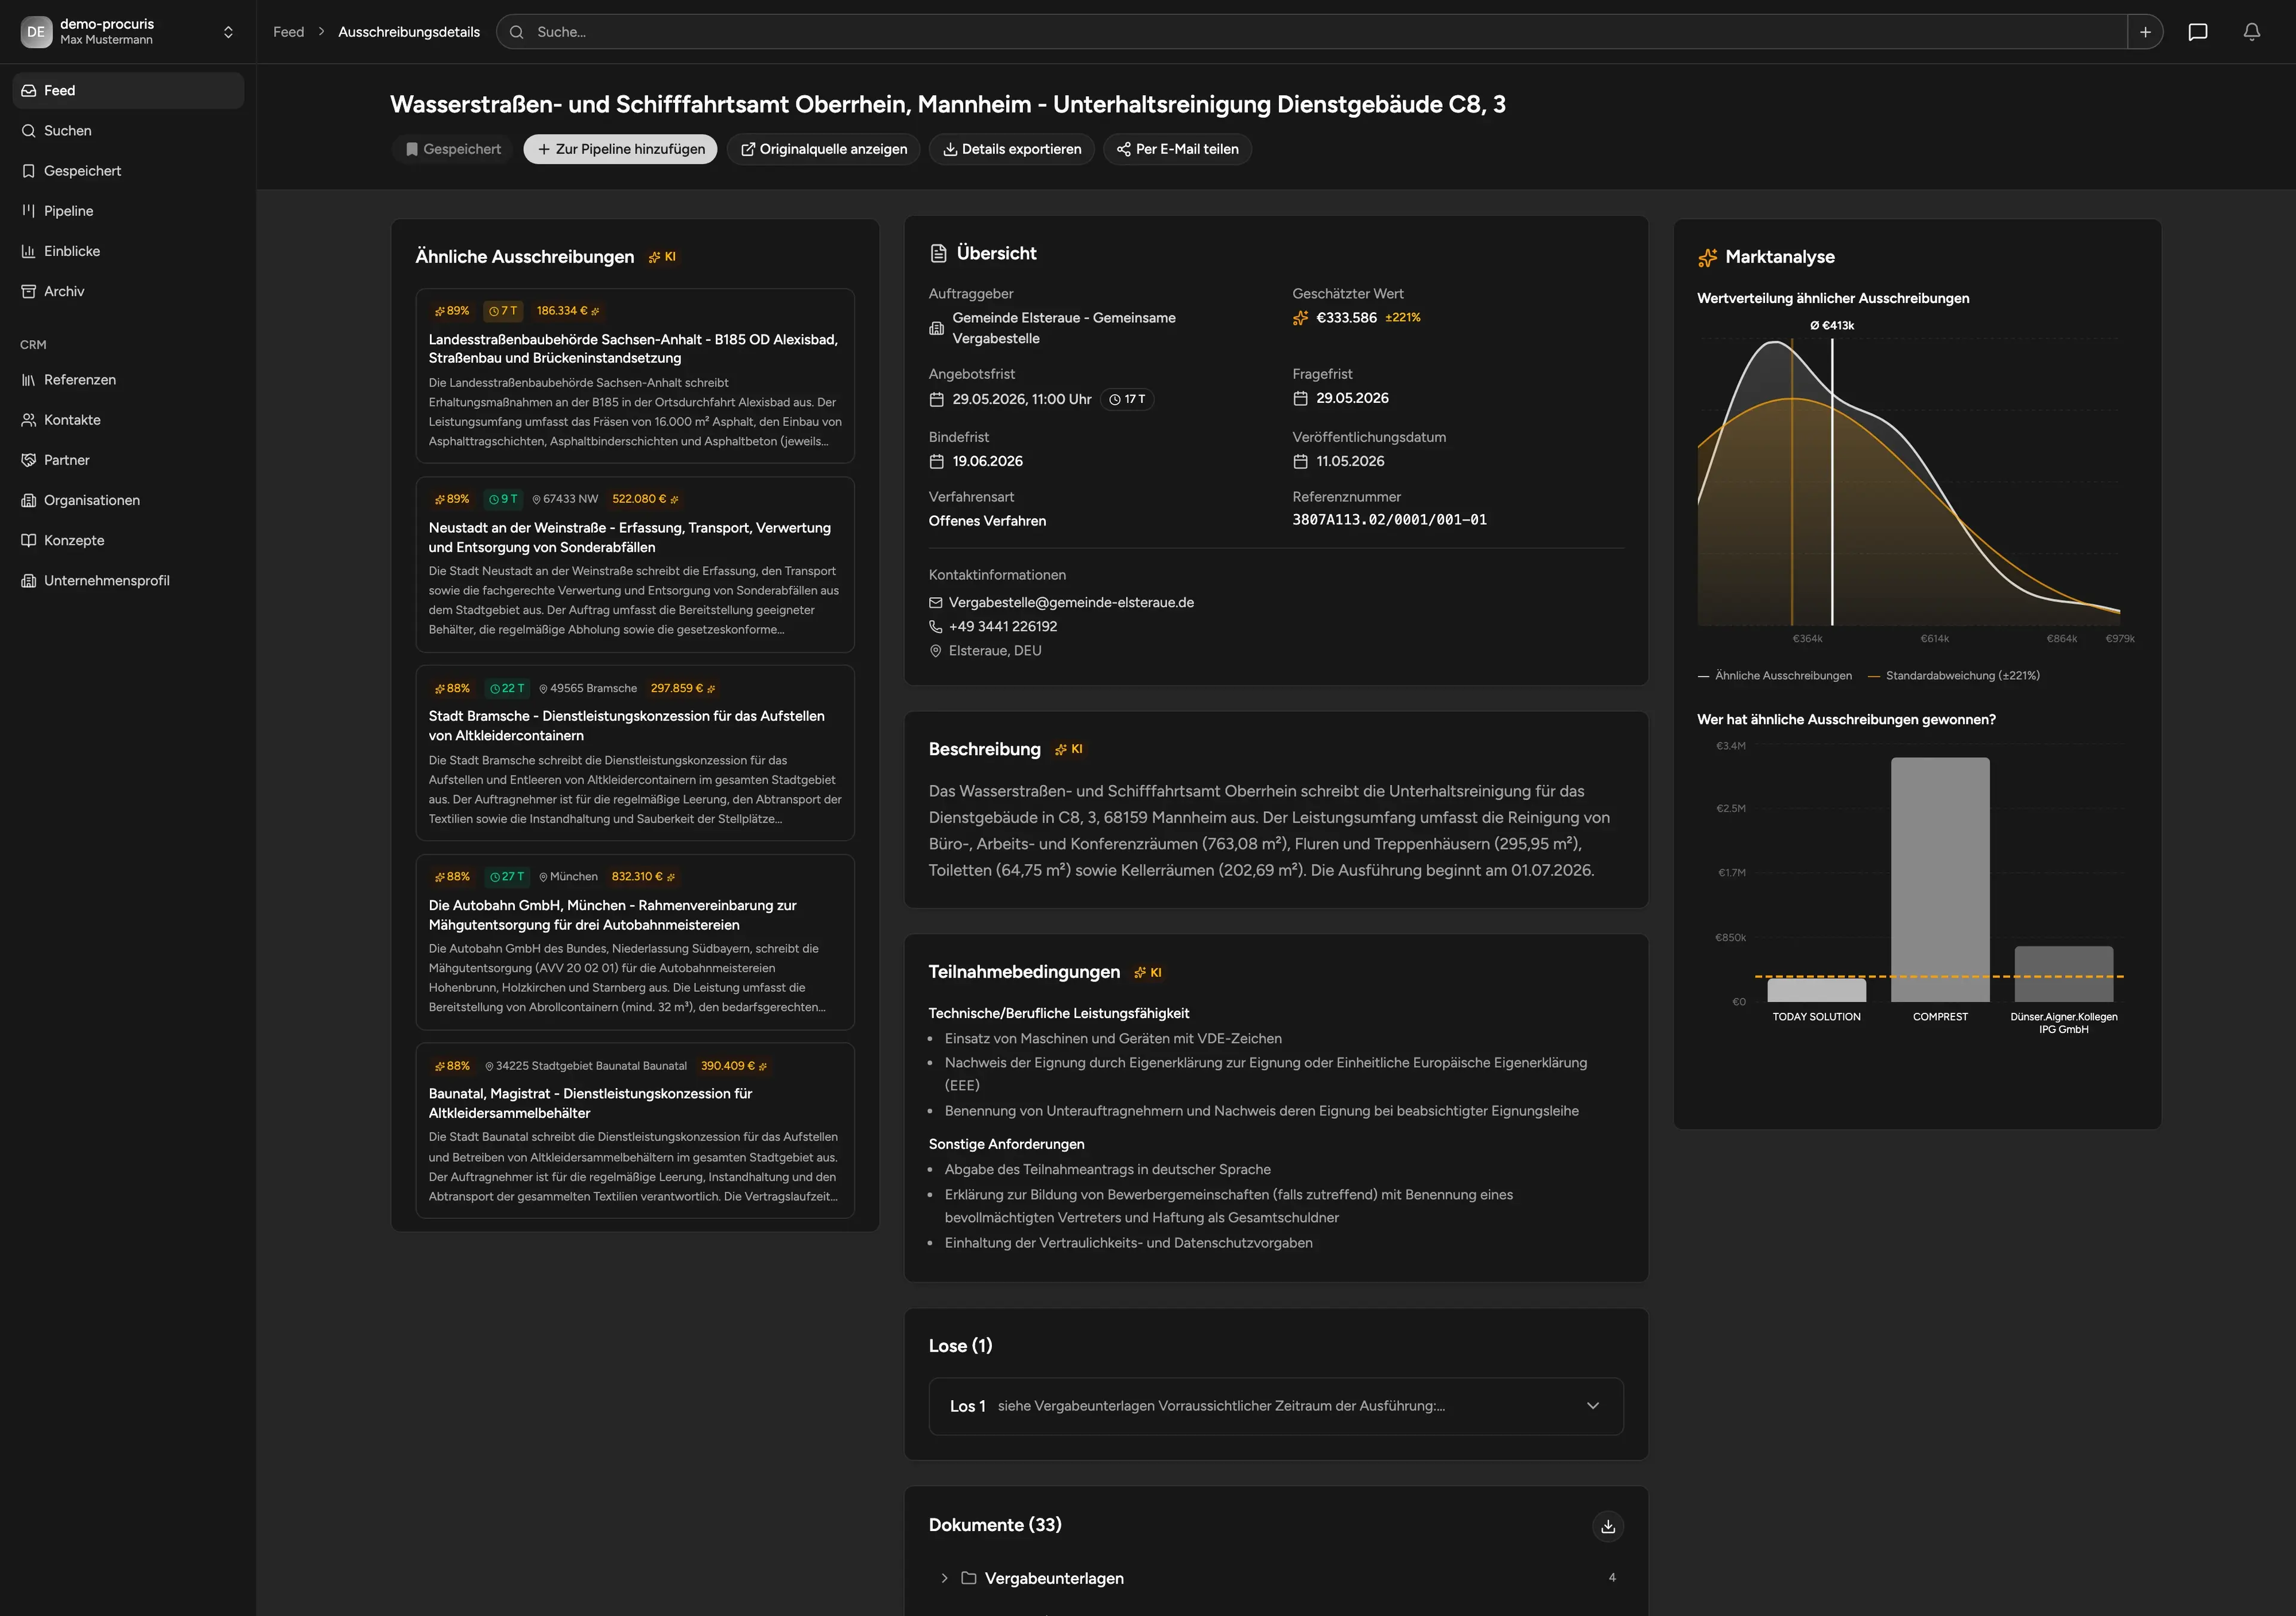Click the 22 T badge on Bramsche card
2296x1616 pixels.
507,688
